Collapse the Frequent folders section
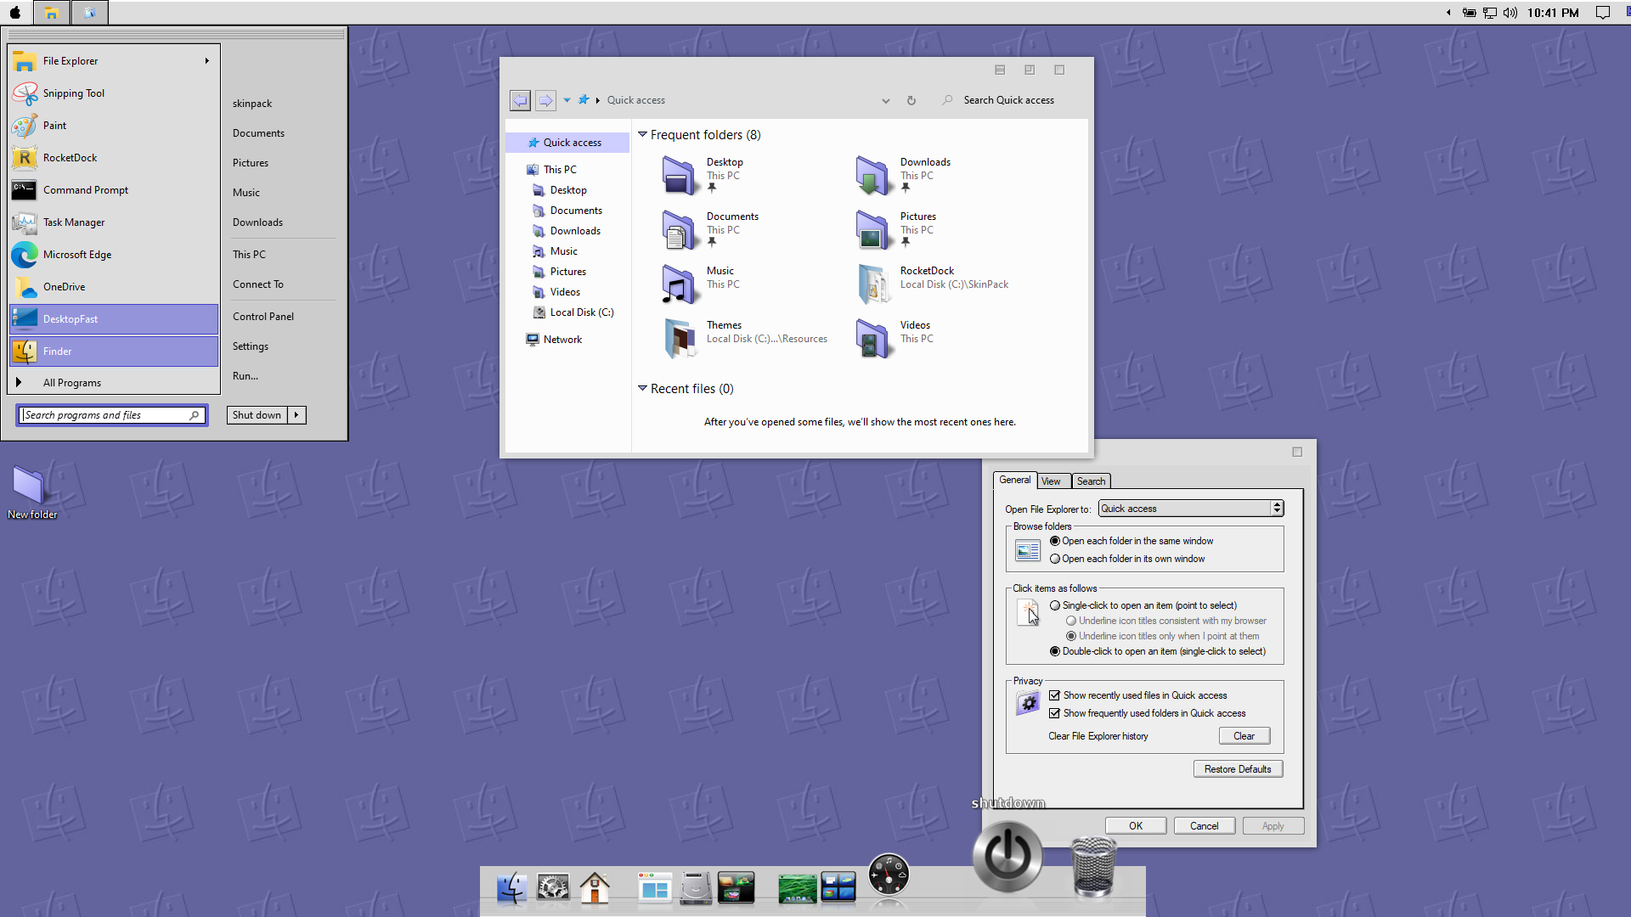The image size is (1631, 917). (x=643, y=135)
